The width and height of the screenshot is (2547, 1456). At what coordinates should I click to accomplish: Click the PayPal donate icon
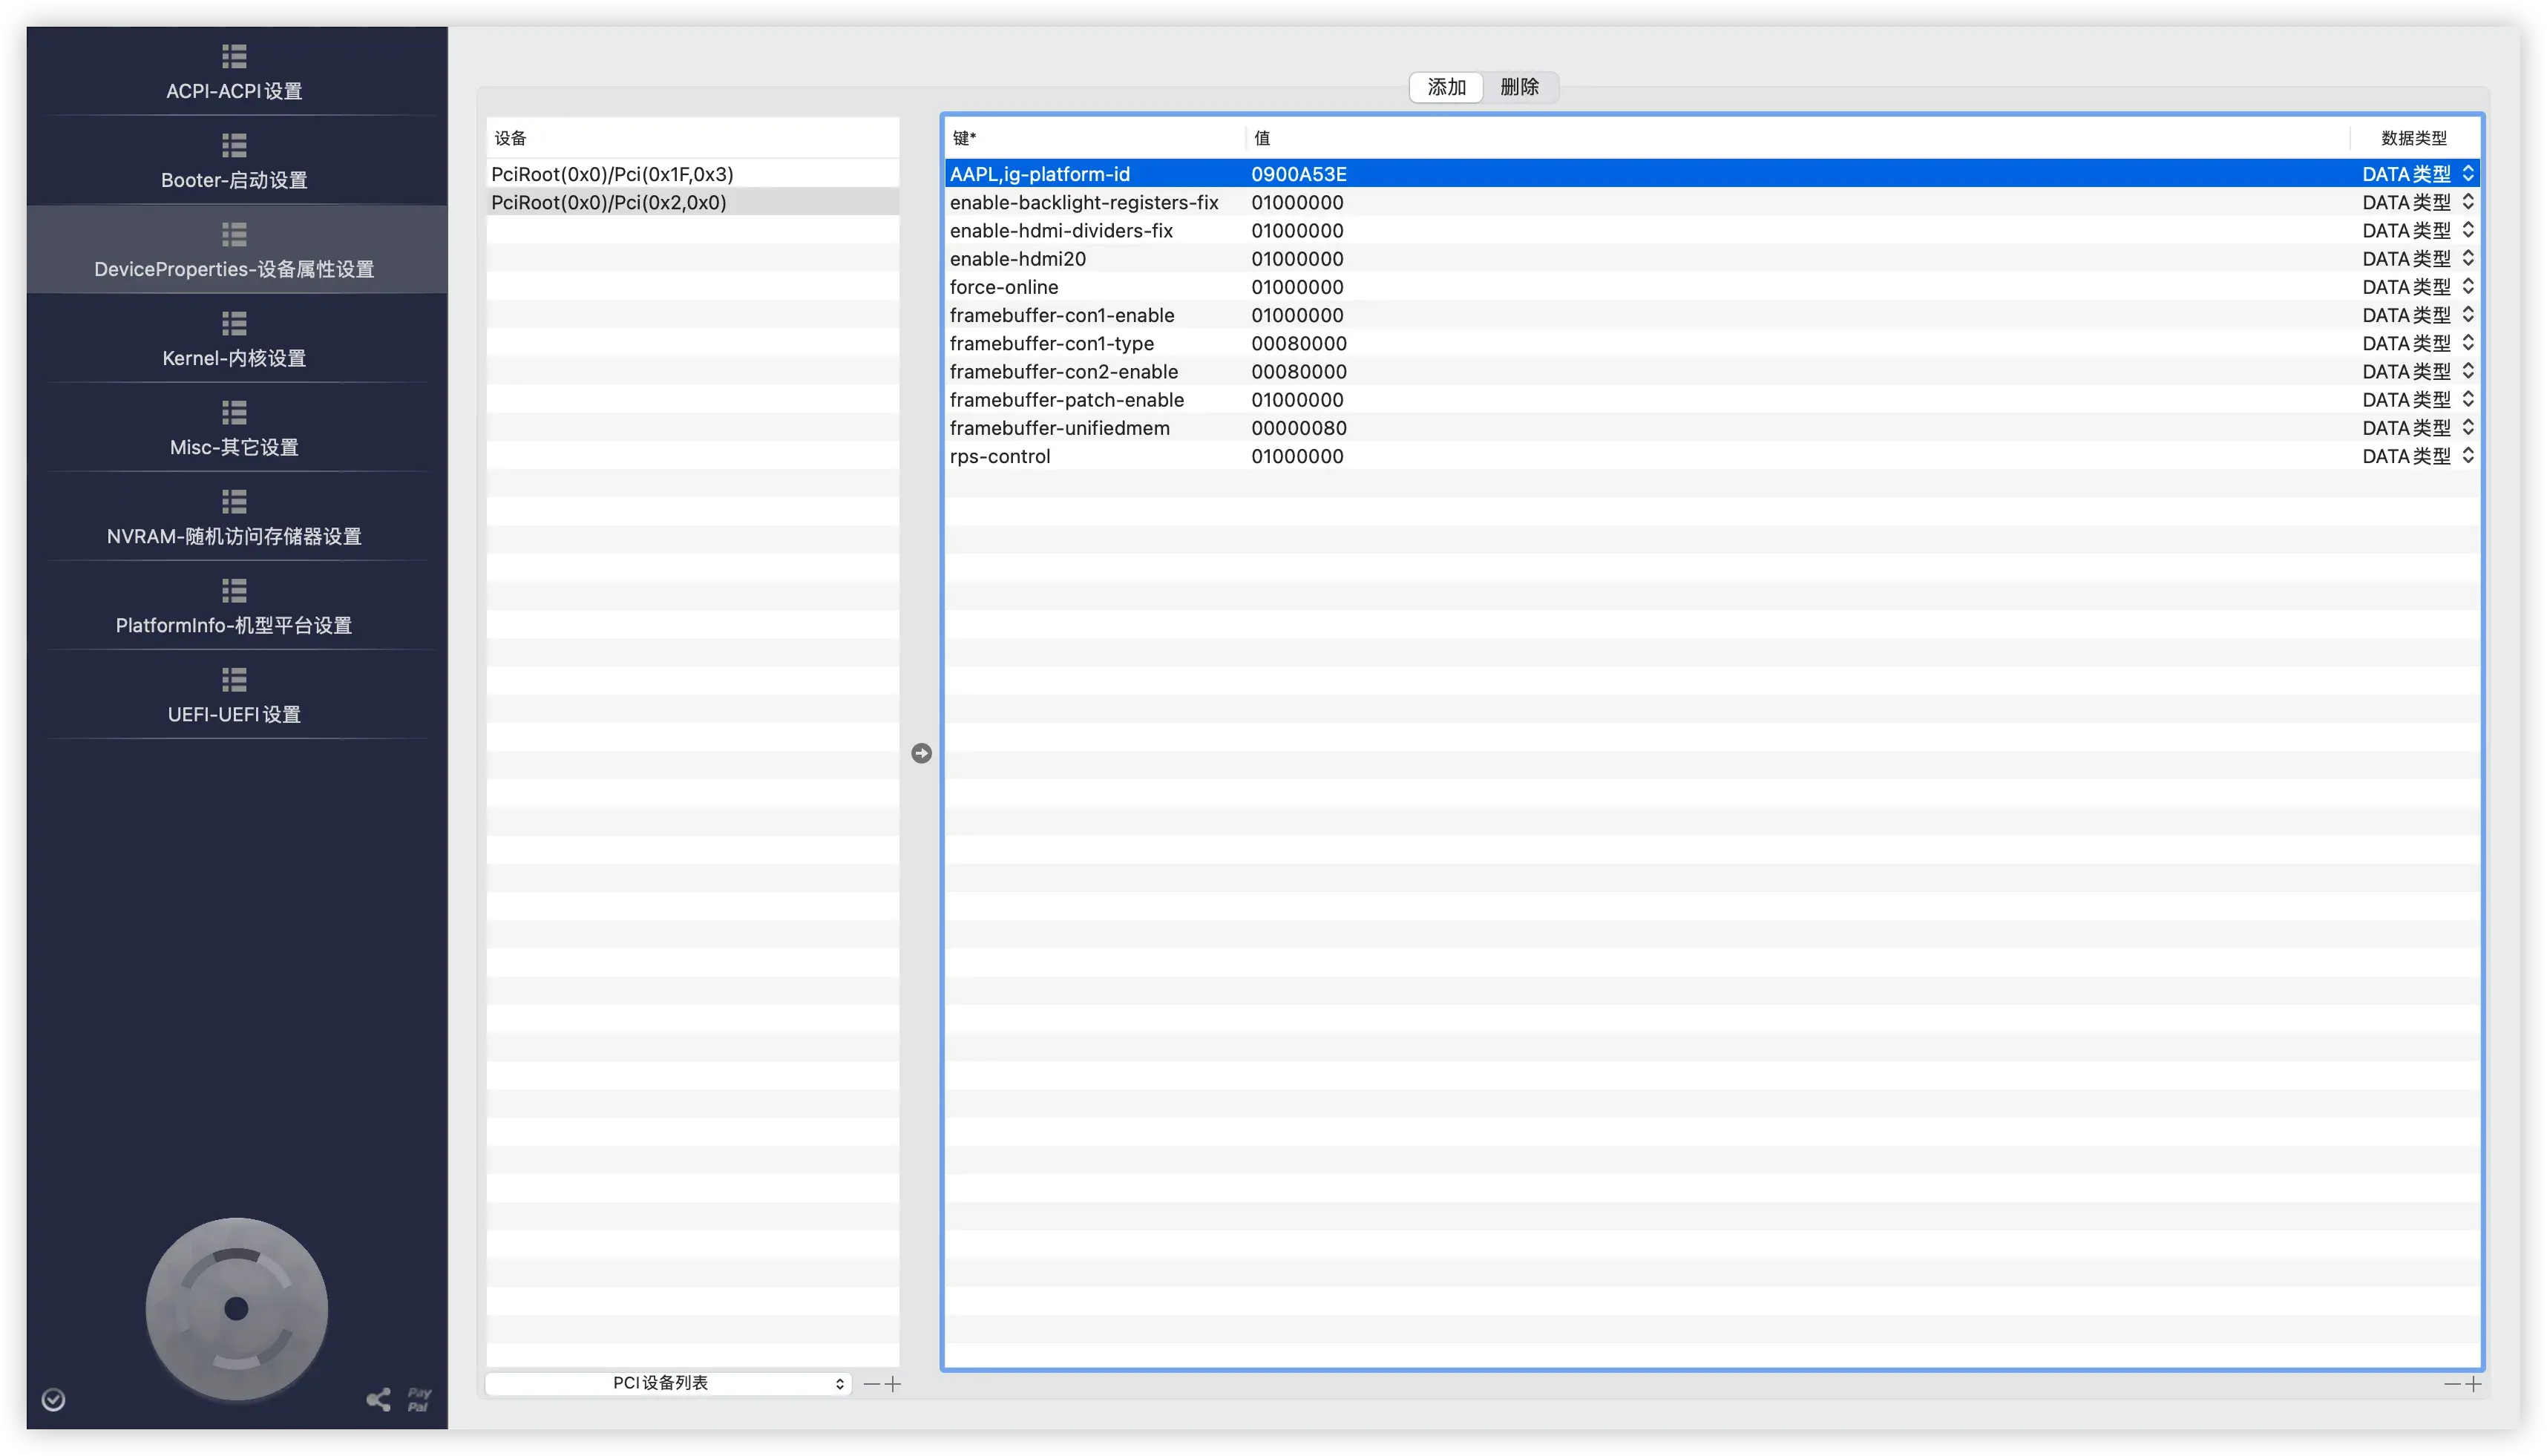click(x=419, y=1399)
